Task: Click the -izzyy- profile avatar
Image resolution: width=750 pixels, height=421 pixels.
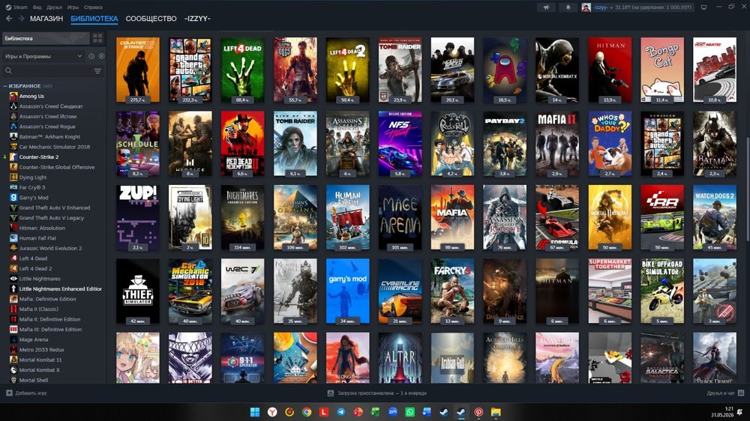Action: pos(586,7)
